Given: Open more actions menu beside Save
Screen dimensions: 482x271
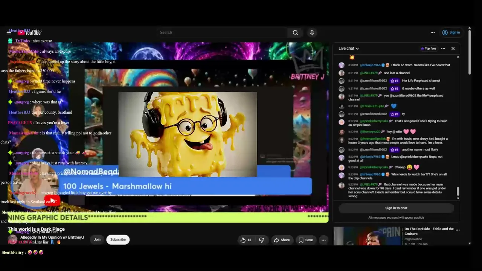Looking at the screenshot, I should pyautogui.click(x=323, y=240).
